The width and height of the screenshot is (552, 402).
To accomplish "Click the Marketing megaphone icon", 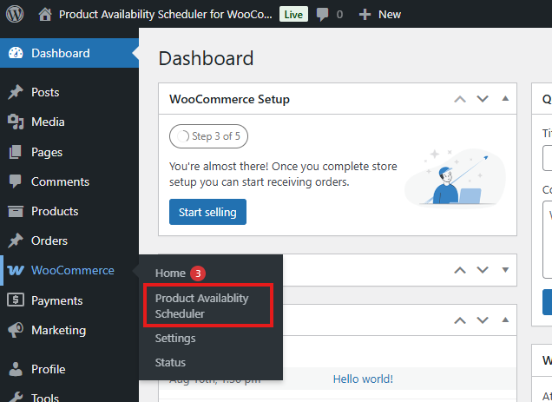I will pos(16,330).
